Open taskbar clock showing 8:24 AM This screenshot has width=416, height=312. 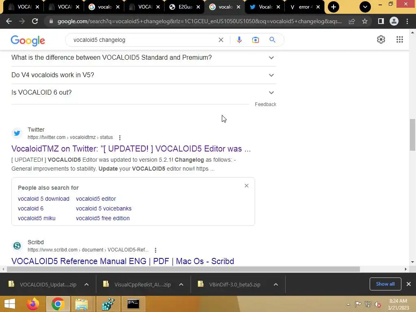(x=398, y=304)
